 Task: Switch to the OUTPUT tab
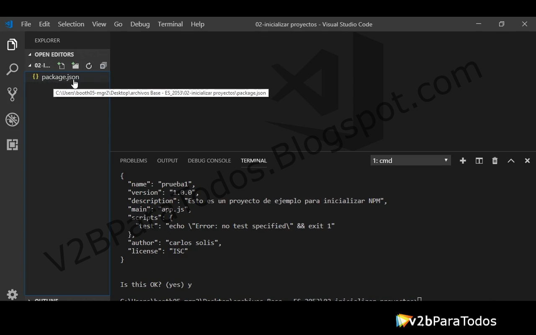point(167,160)
